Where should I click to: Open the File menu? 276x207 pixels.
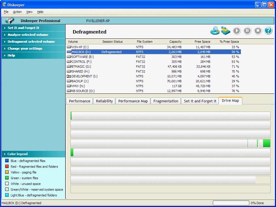[6, 12]
